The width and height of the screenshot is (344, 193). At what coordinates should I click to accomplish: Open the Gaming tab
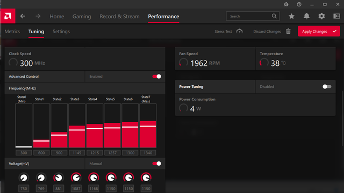[82, 17]
